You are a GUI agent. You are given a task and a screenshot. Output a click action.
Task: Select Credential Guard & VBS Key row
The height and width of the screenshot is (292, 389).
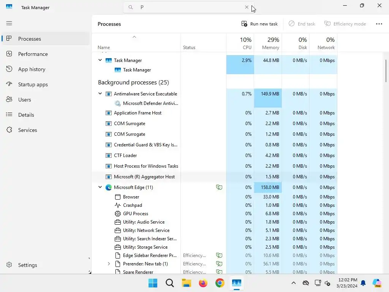pos(215,145)
